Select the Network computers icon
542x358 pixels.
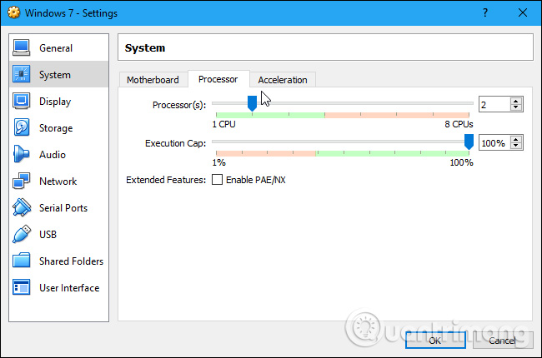(21, 181)
